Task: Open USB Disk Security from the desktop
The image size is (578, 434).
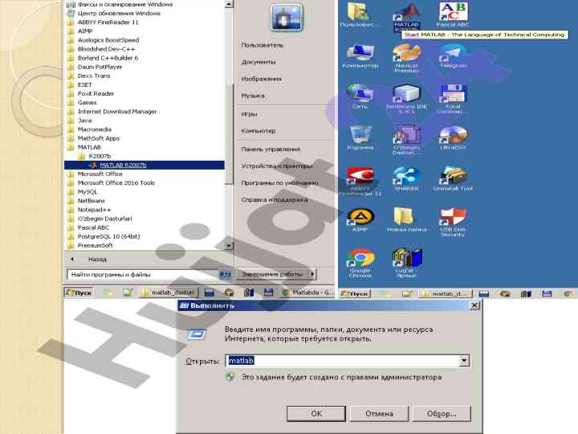Action: (452, 218)
